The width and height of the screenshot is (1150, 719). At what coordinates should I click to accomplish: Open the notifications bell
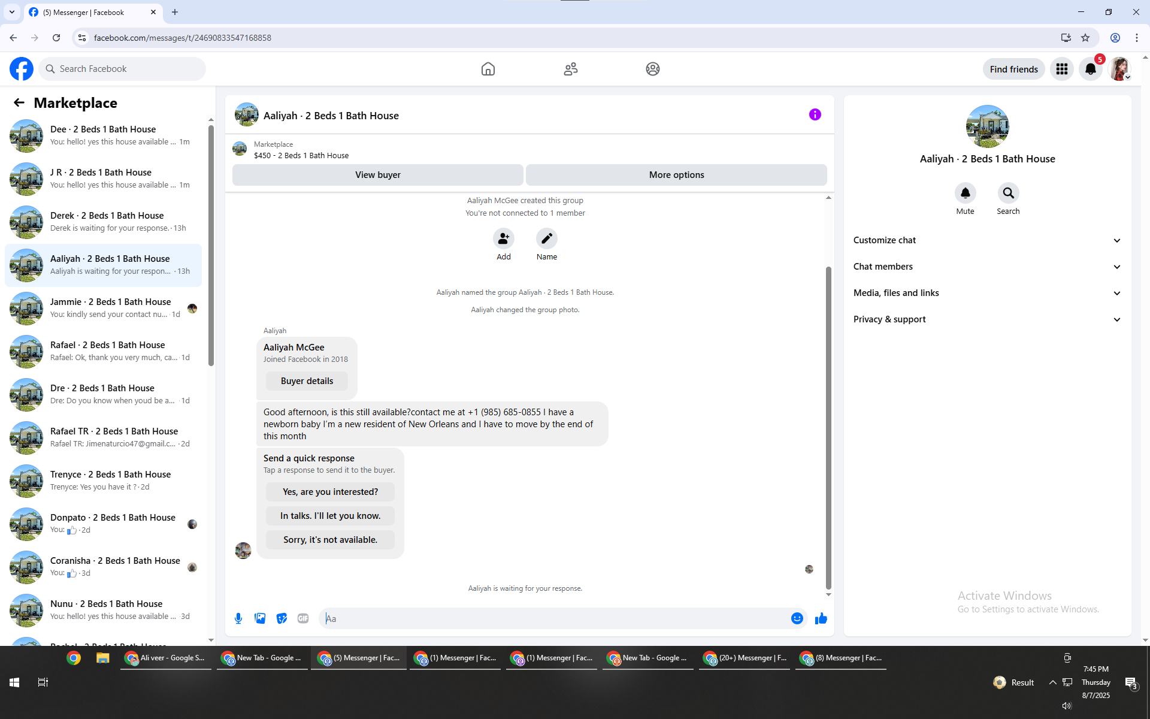pyautogui.click(x=1091, y=69)
